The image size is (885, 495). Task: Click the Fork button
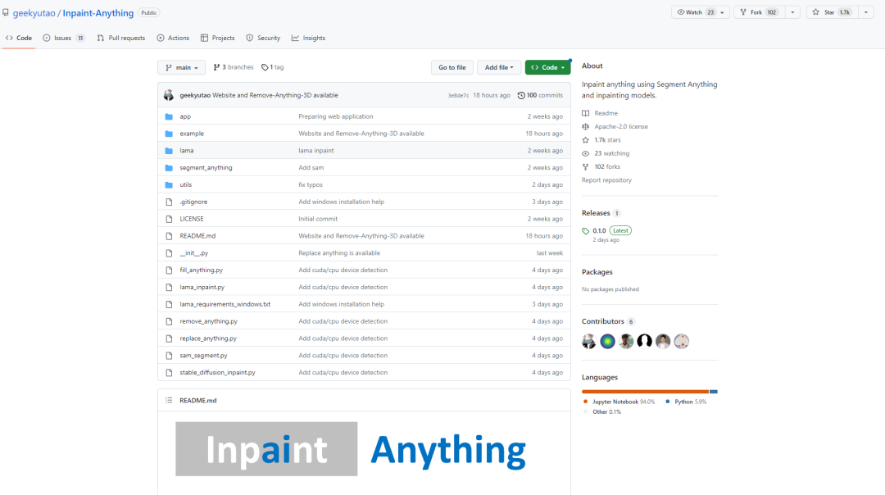pos(759,12)
